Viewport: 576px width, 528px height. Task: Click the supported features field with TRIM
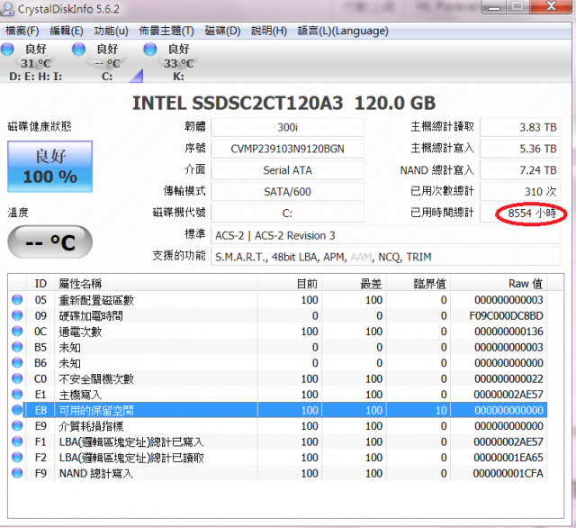click(386, 257)
